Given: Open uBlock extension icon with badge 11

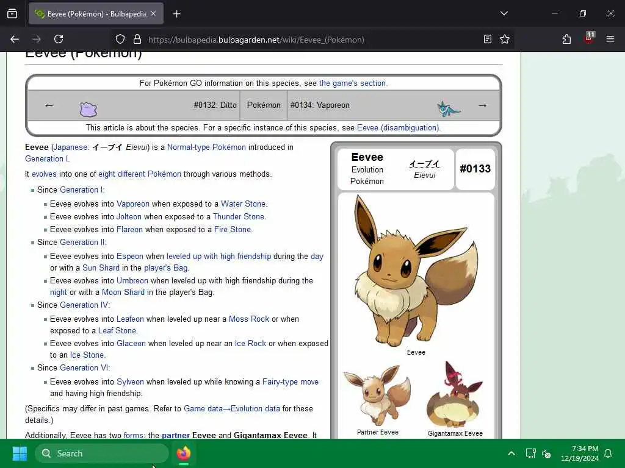Looking at the screenshot, I should [589, 38].
